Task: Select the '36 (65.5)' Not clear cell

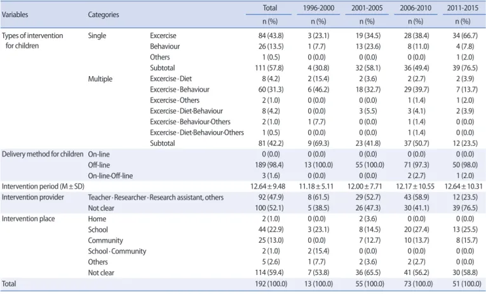Action: [x=368, y=272]
